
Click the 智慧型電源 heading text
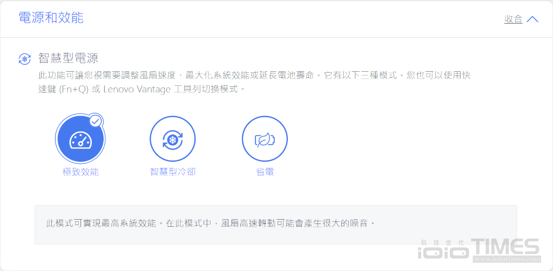click(68, 58)
